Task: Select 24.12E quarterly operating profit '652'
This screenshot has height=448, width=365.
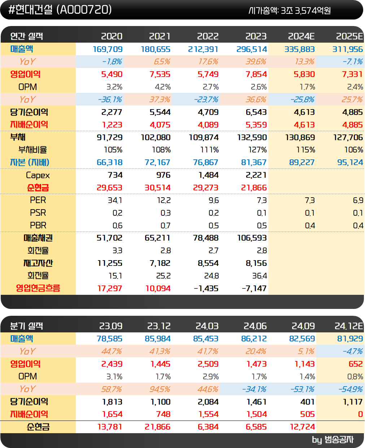Action: click(x=356, y=364)
